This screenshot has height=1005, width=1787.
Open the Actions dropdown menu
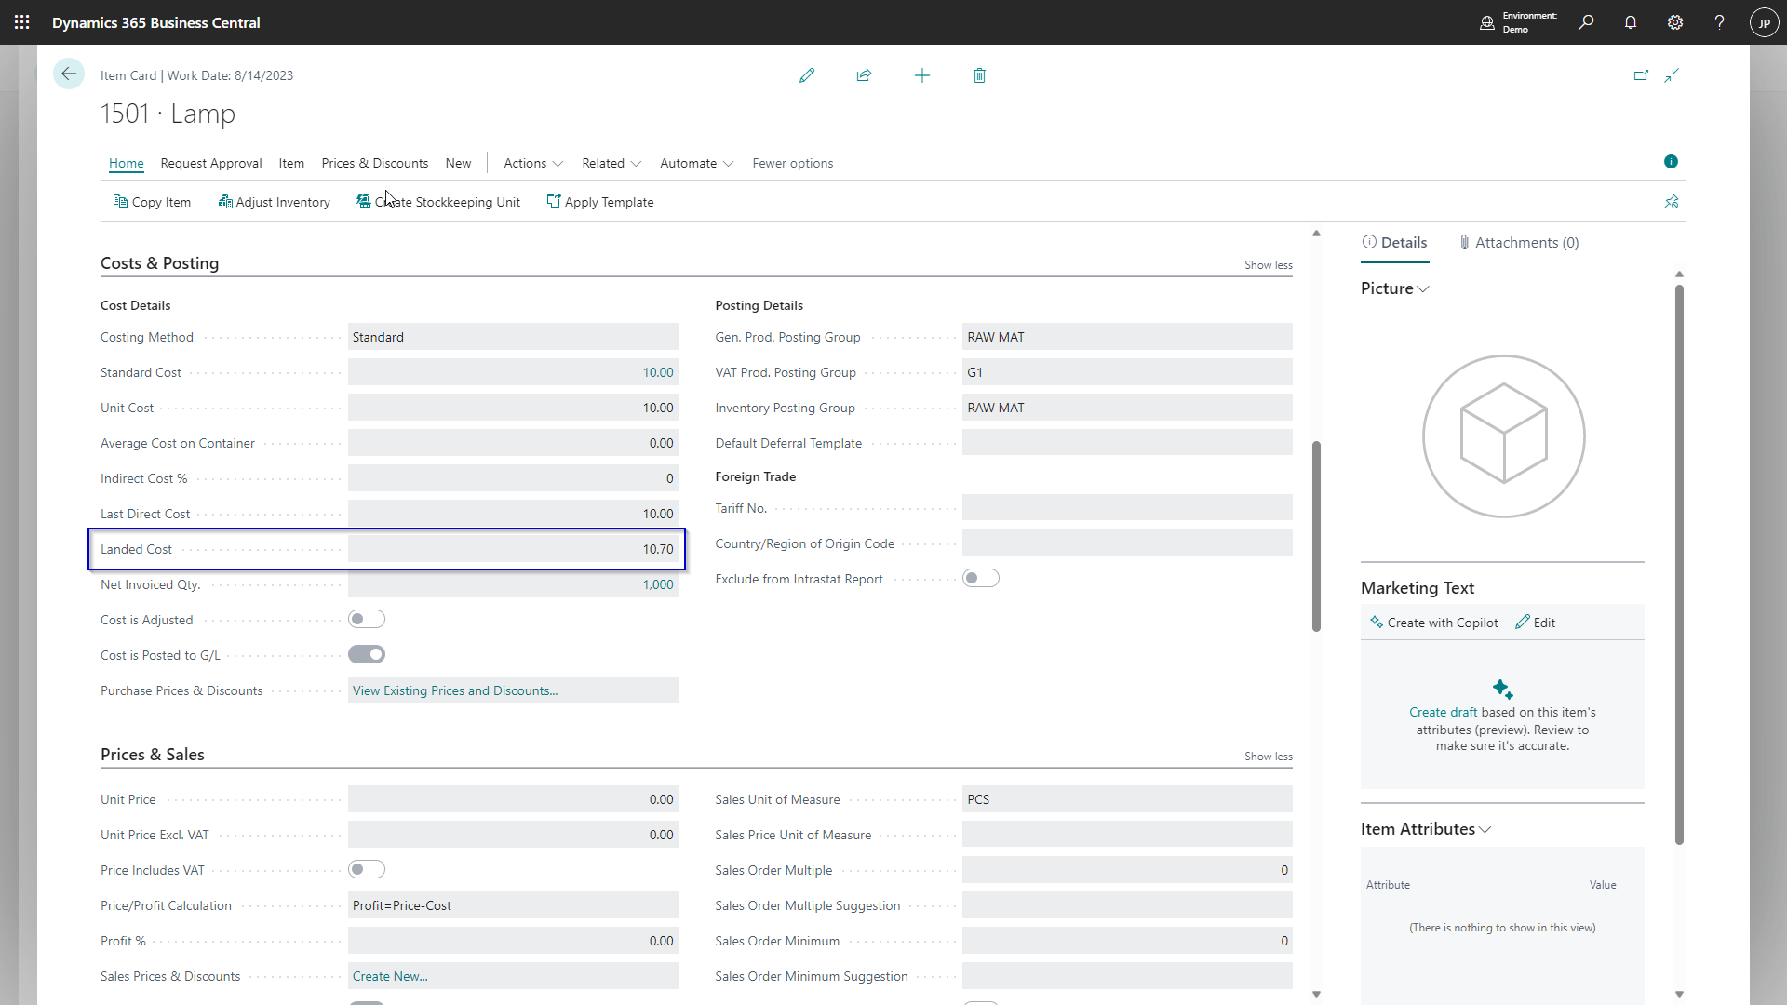tap(533, 163)
